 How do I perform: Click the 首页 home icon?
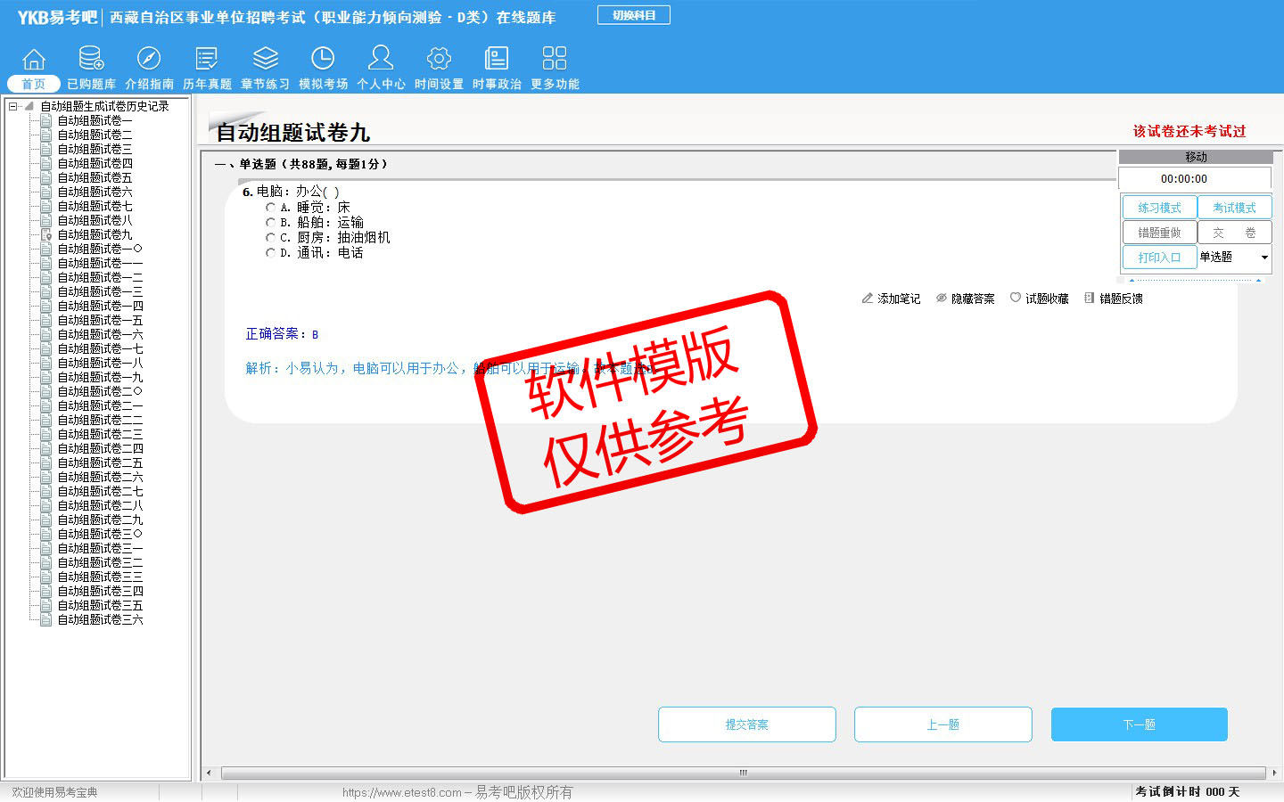[34, 60]
